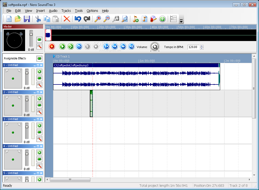Screen dimensions: 259x190
Task: Paste from clipboard icon in toolbar
Action: [x=56, y=19]
